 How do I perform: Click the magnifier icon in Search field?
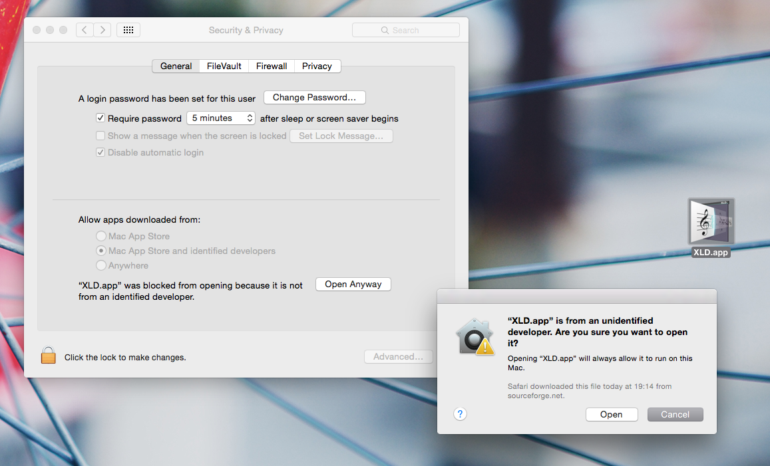(385, 31)
